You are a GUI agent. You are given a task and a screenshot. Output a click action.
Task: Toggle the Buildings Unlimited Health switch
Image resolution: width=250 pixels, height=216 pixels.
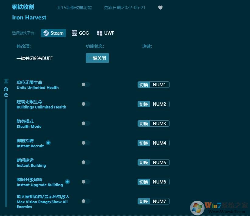[84, 104]
